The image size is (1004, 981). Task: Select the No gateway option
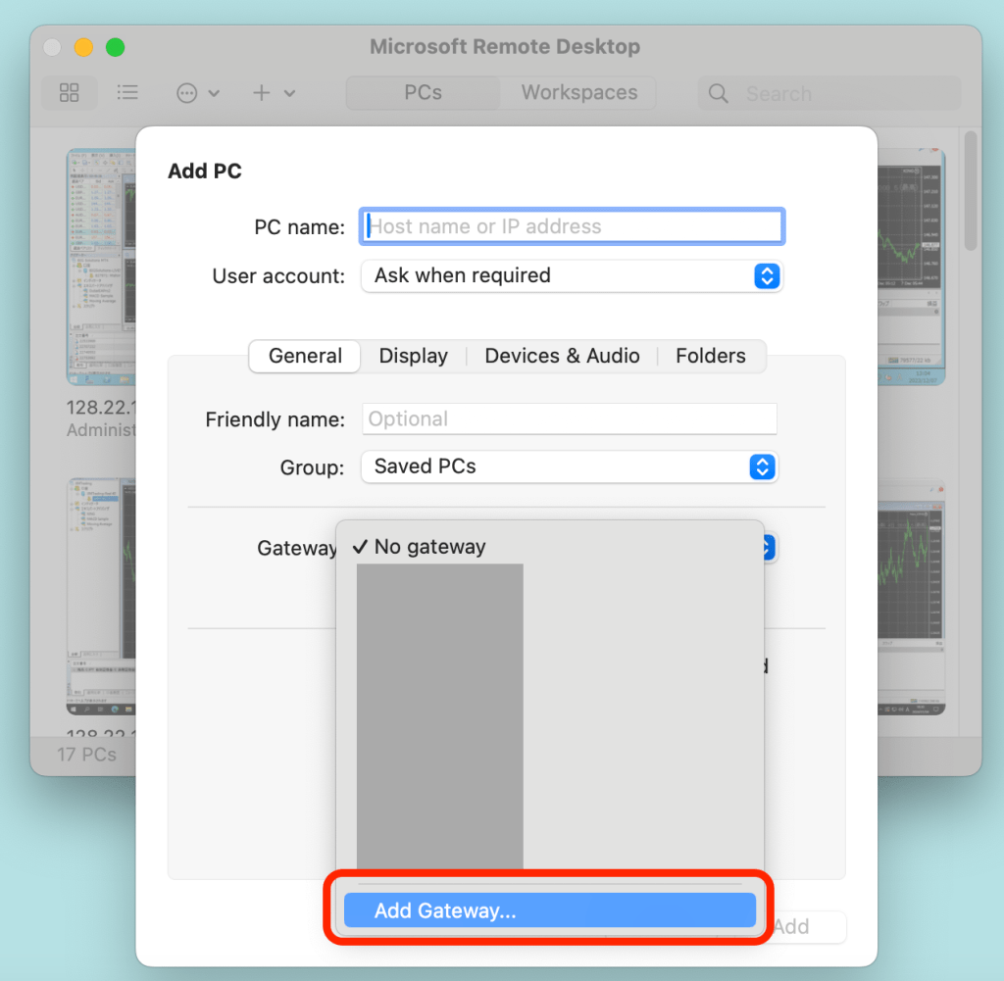point(429,547)
